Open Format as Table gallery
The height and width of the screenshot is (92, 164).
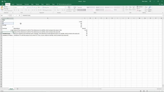[x=75, y=9]
